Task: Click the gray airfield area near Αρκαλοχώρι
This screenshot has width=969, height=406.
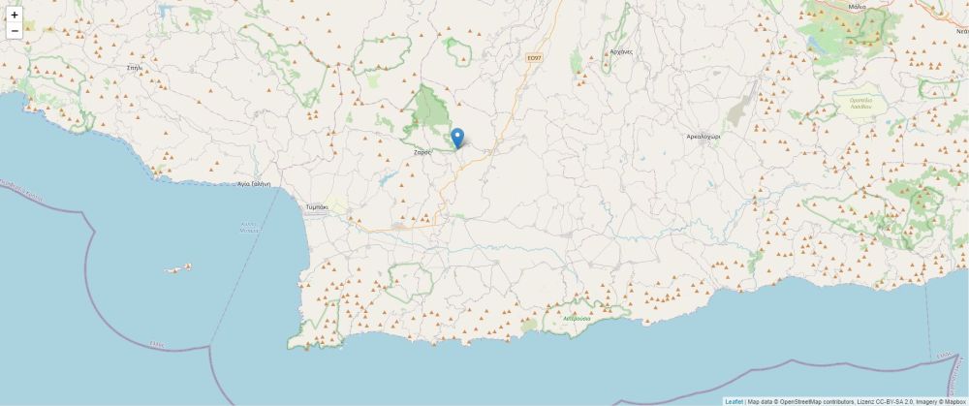Action: (x=738, y=111)
